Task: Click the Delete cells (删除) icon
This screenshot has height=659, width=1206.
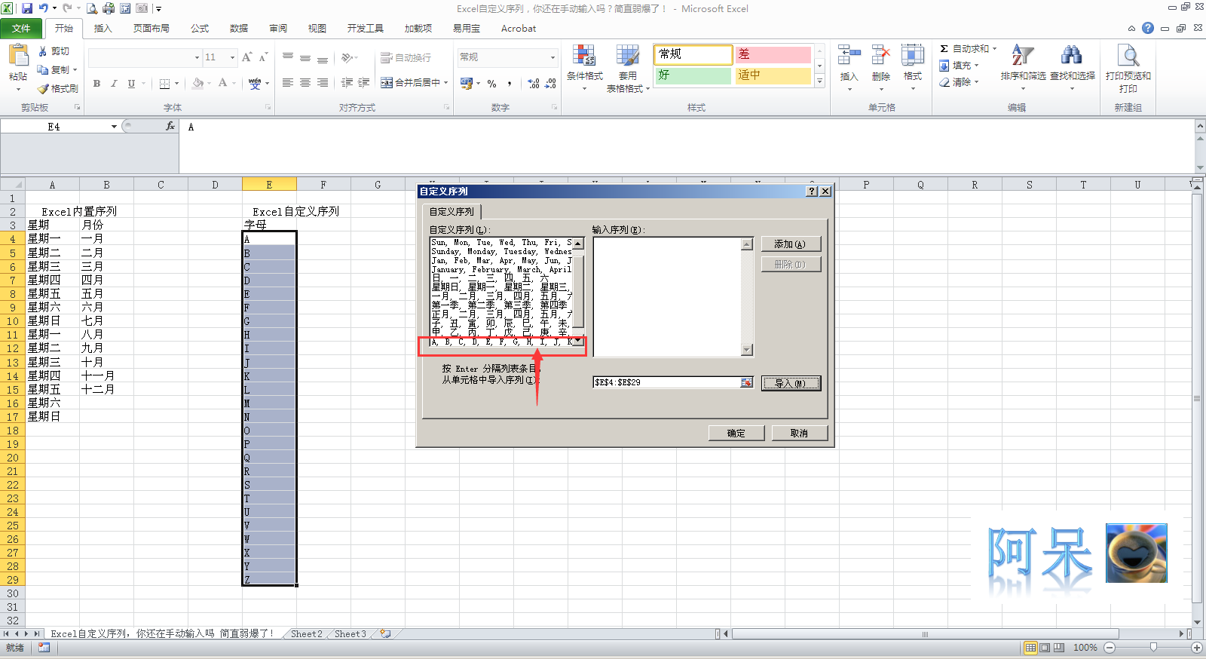Action: tap(880, 56)
